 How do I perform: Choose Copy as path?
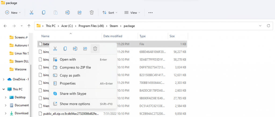pos(83,76)
